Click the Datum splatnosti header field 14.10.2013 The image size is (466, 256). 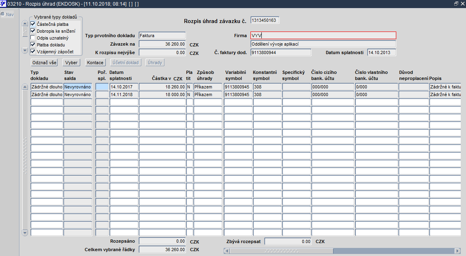pos(382,52)
